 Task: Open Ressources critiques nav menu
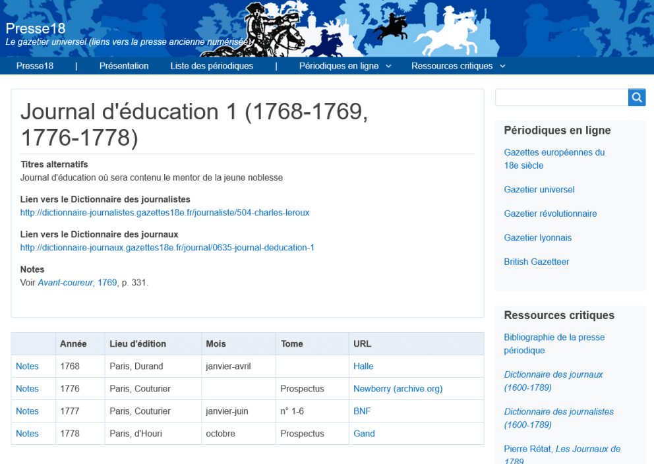coord(452,66)
